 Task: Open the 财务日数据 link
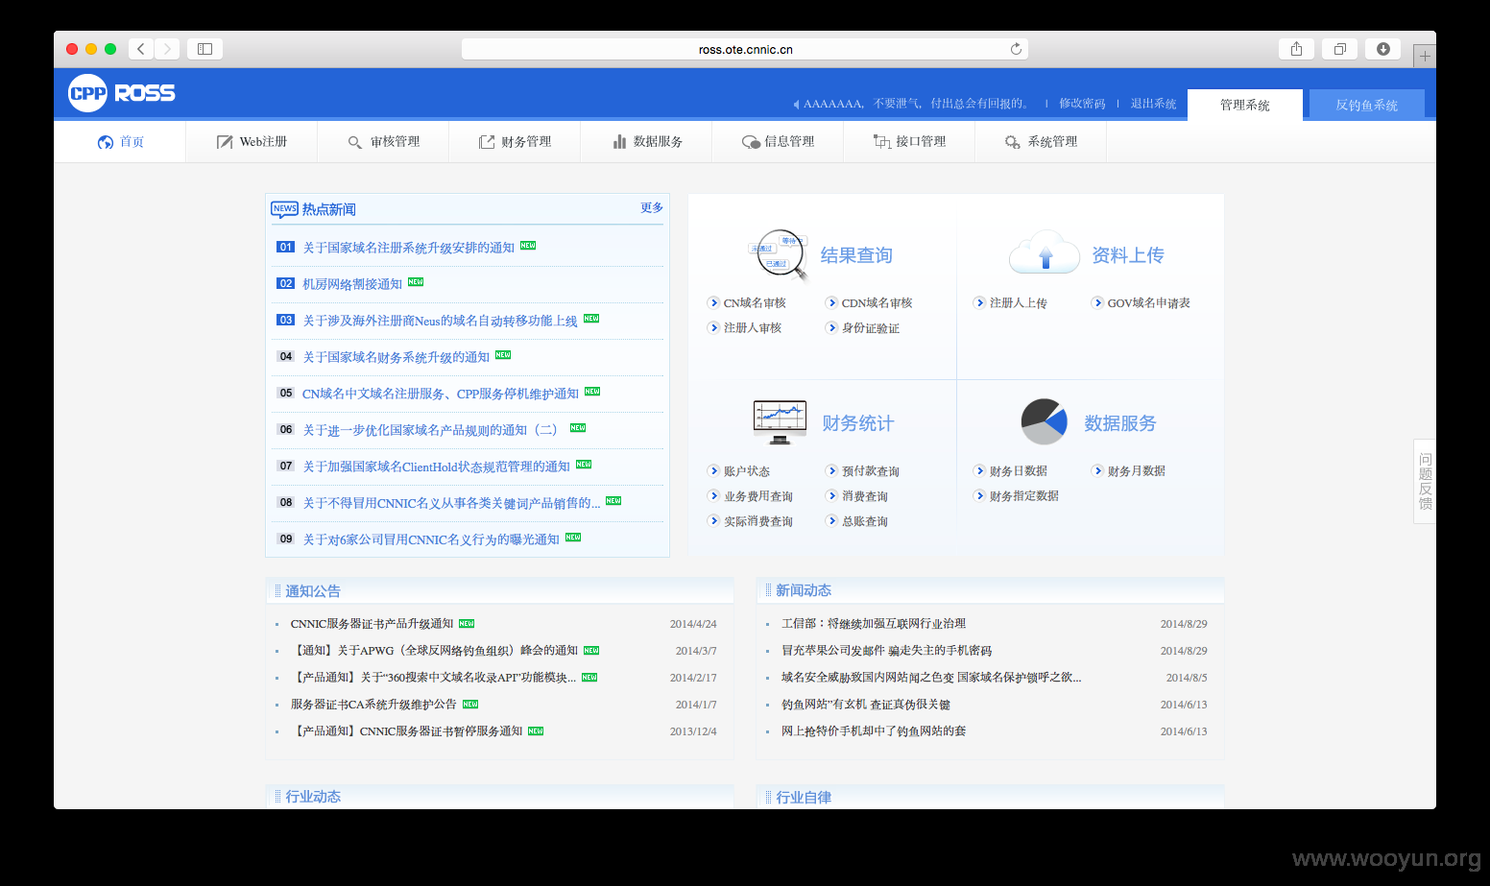pyautogui.click(x=1019, y=471)
